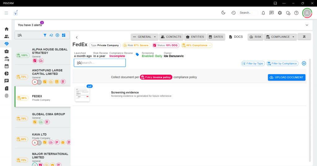Screen dimensions: 317x166
Task: Switch to the CONTACTS tab
Action: 171,37
